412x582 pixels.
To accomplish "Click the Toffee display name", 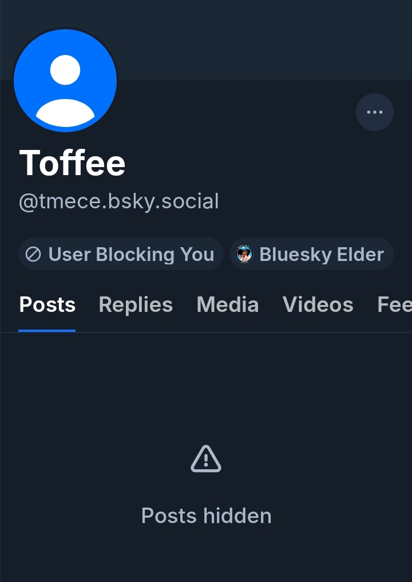I will [73, 163].
